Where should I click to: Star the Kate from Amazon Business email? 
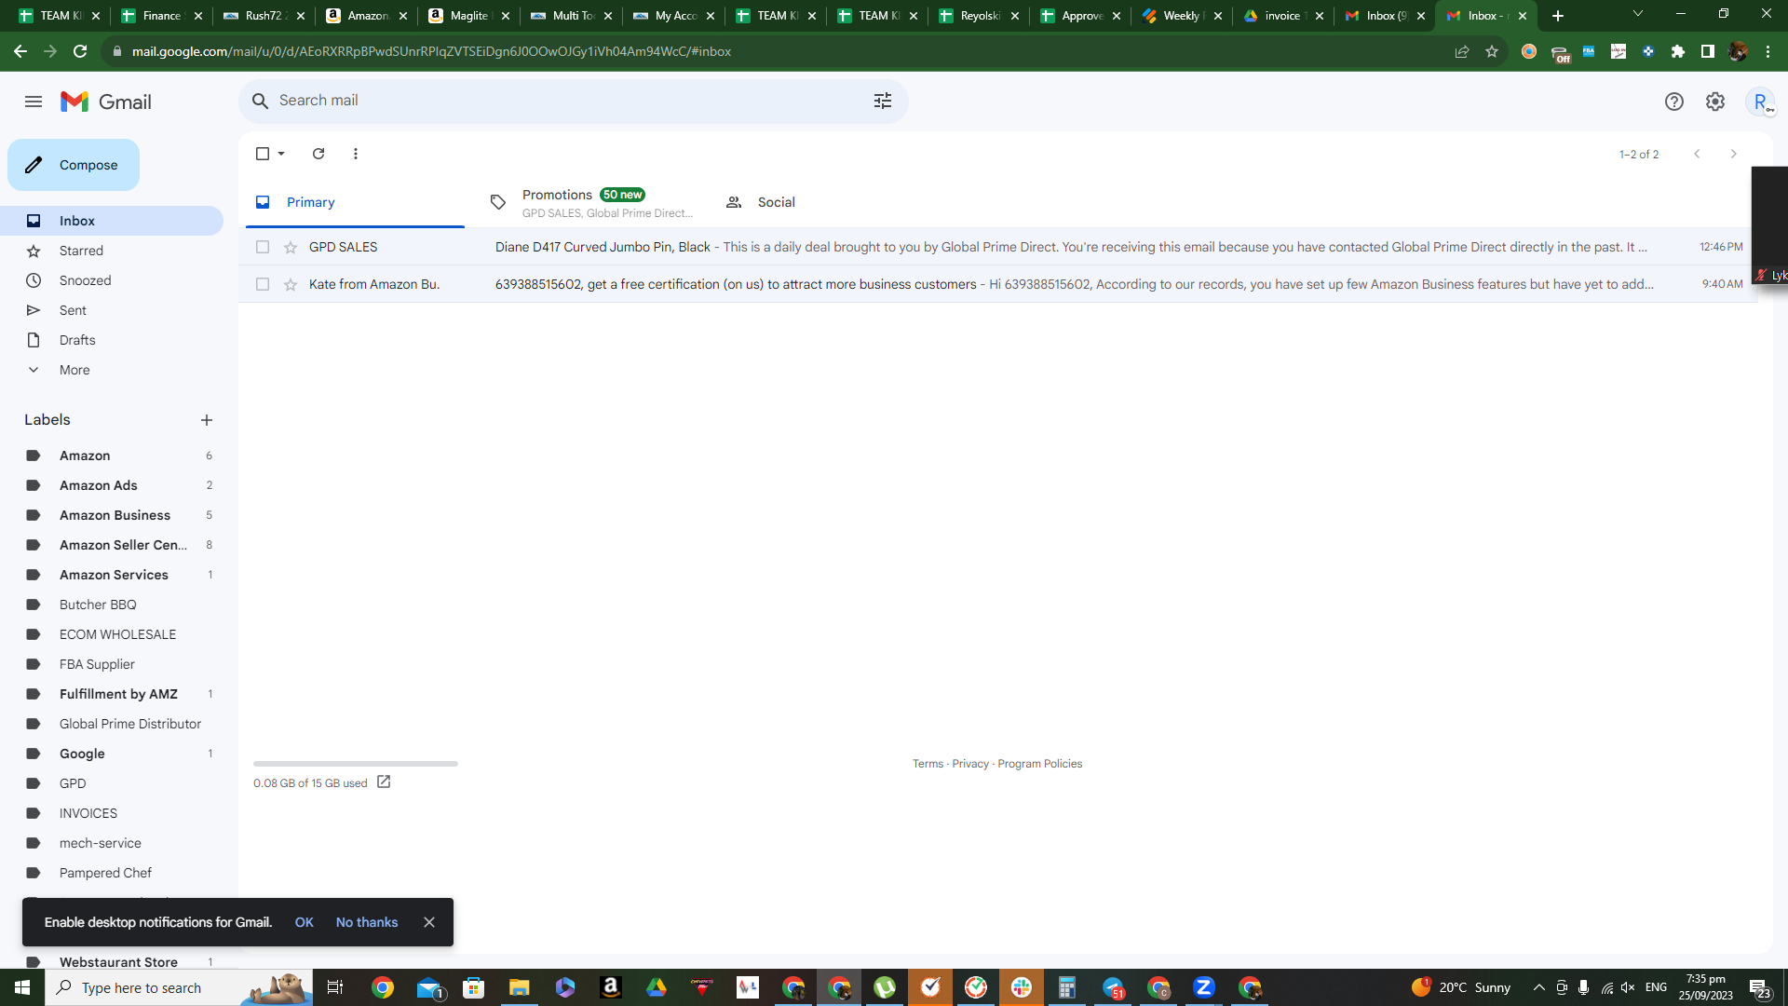[x=291, y=284]
